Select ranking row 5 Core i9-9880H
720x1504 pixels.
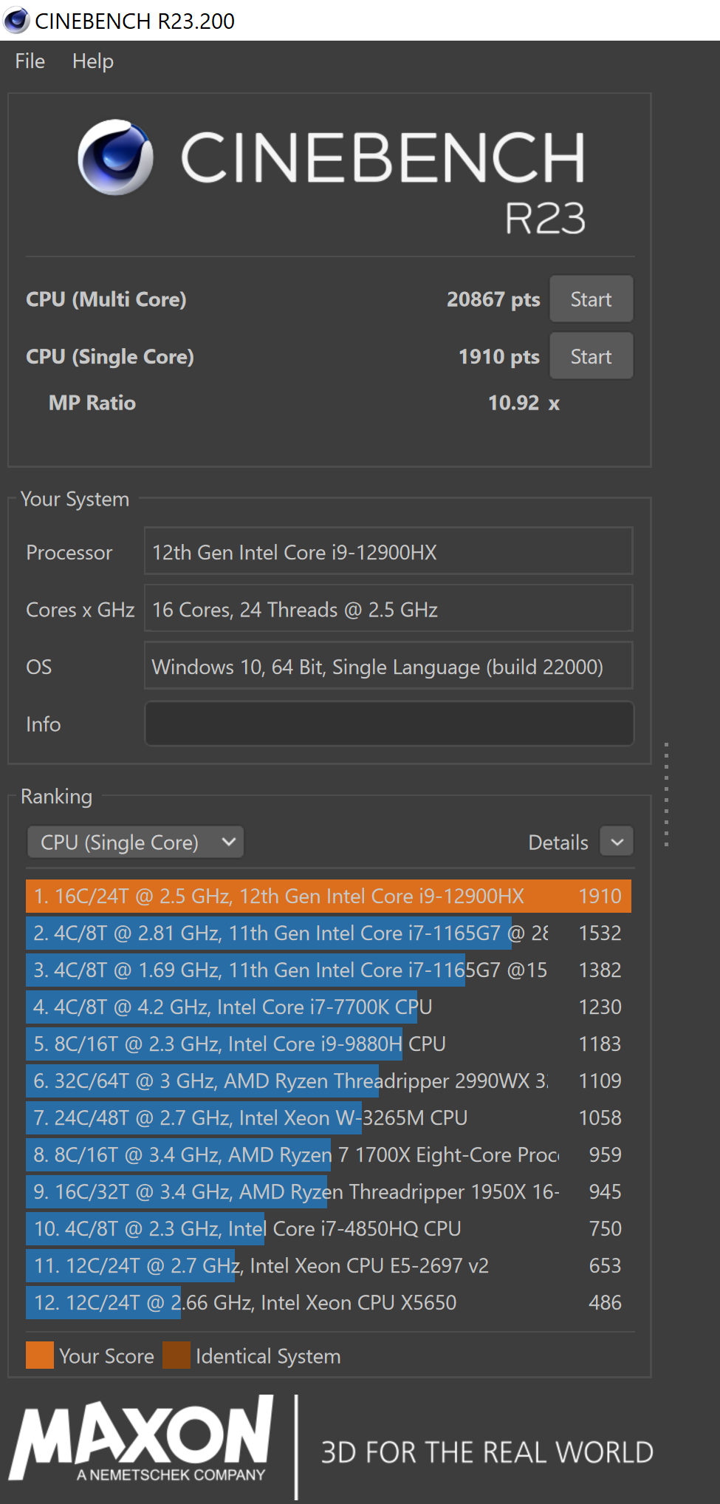[x=329, y=1044]
